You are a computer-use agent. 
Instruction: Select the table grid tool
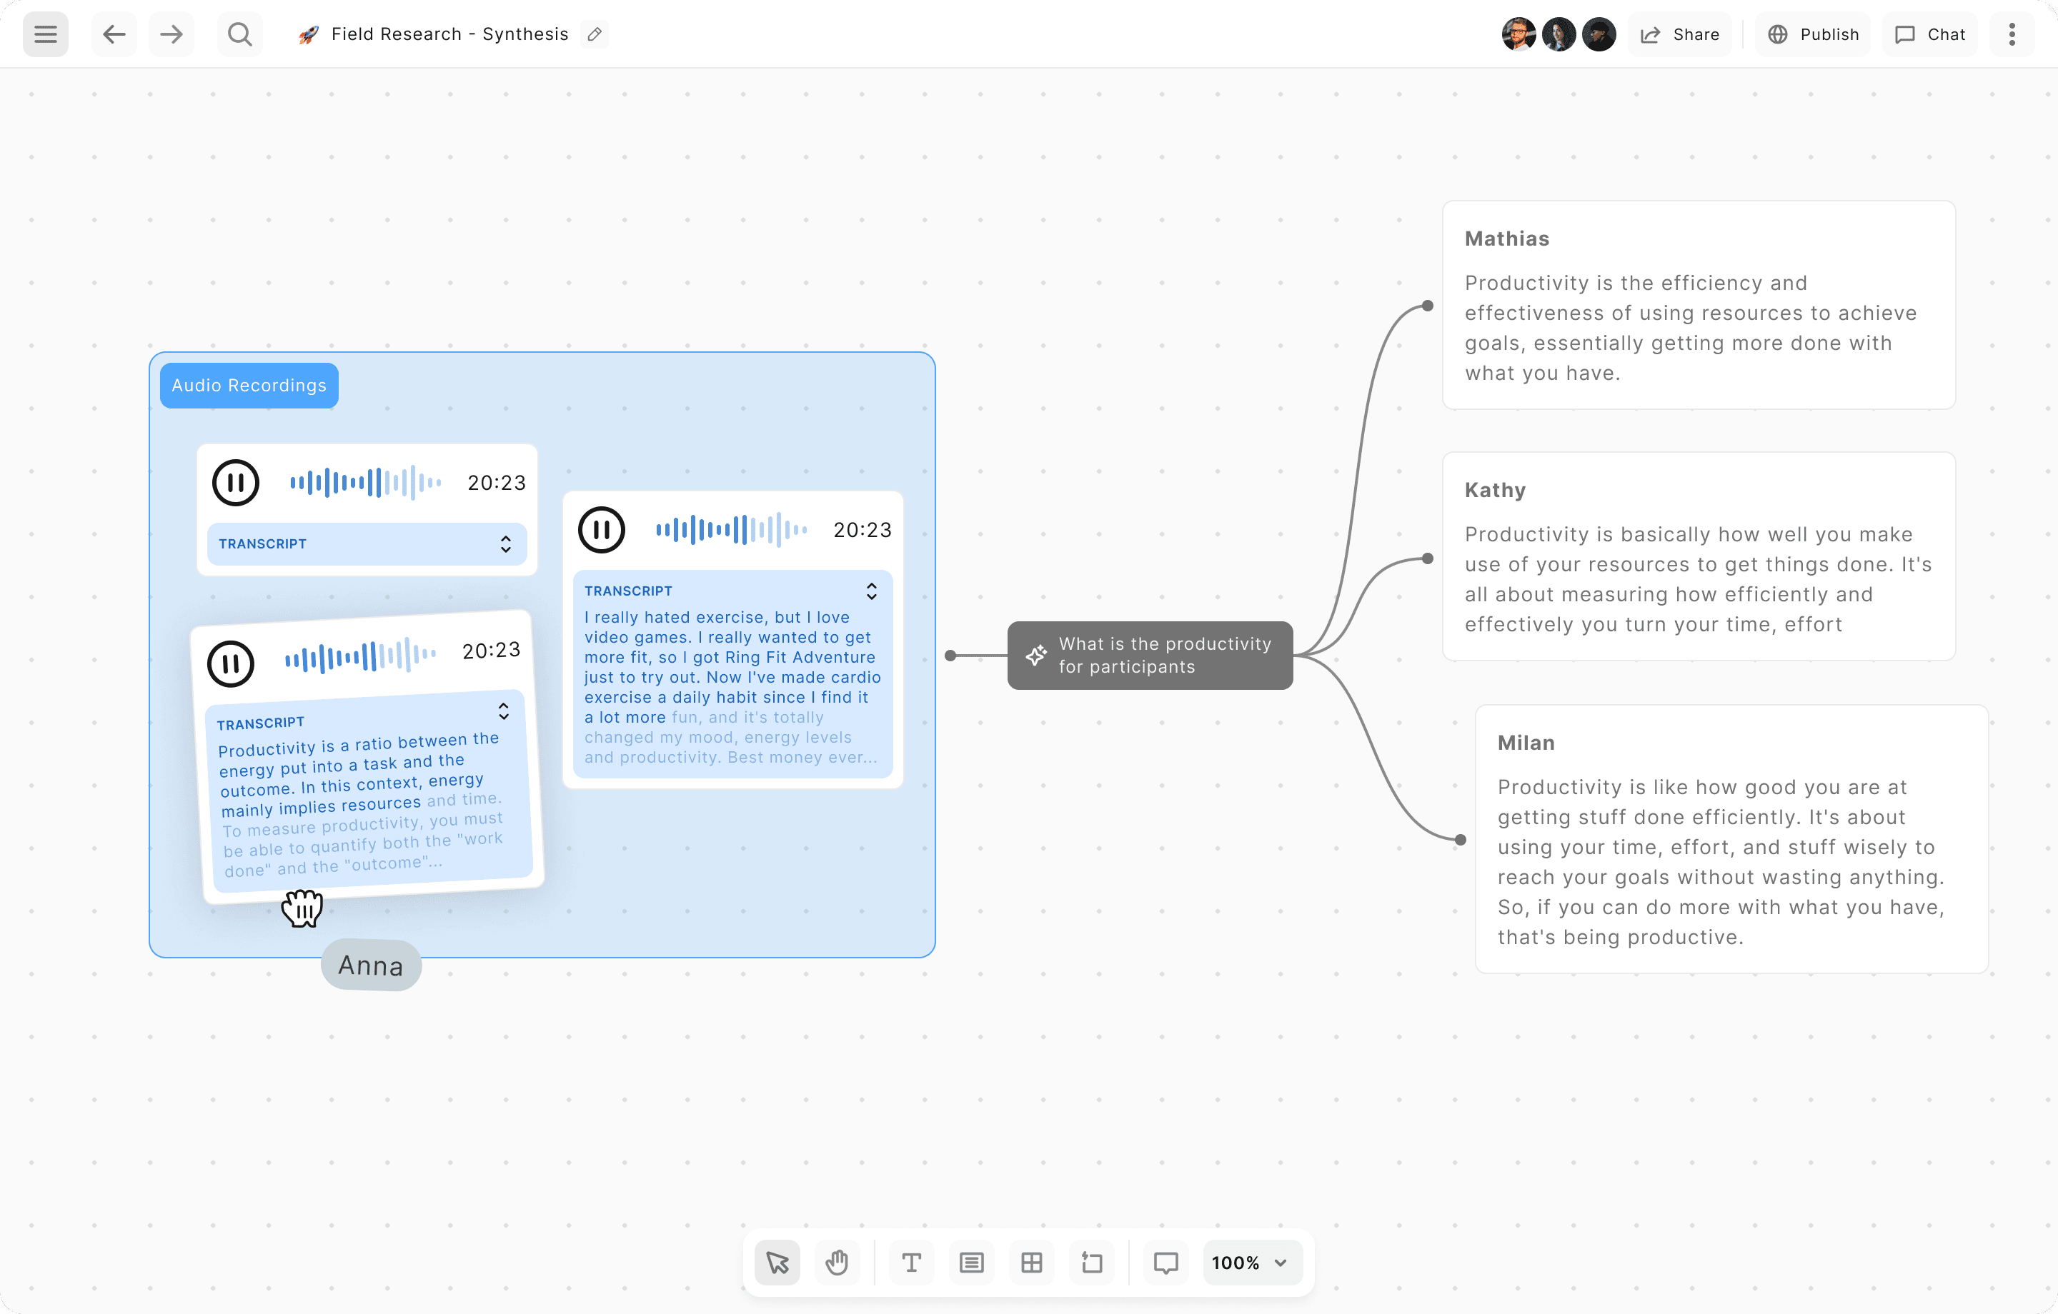1032,1263
